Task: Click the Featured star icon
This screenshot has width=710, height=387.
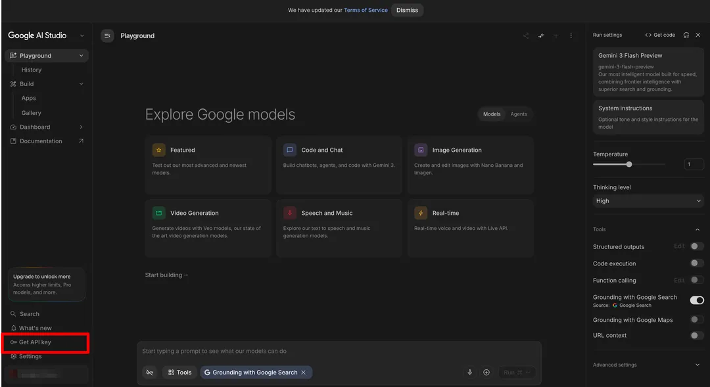Action: [158, 150]
